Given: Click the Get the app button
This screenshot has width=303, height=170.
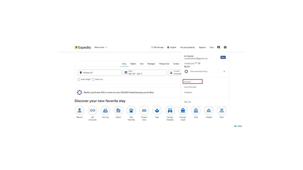Looking at the screenshot, I should [x=157, y=47].
